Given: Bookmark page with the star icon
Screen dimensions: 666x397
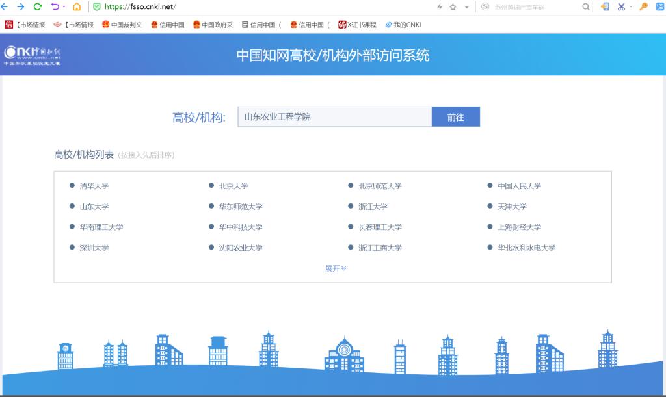Looking at the screenshot, I should (x=453, y=7).
